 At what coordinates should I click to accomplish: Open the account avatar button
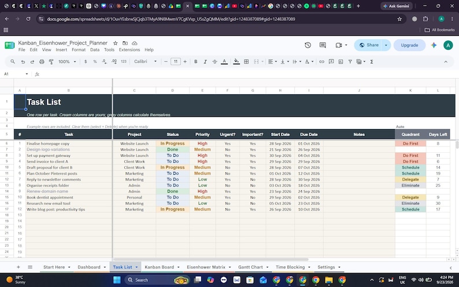point(448,45)
